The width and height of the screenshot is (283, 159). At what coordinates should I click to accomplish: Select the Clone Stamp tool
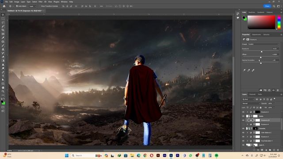coord(3,49)
